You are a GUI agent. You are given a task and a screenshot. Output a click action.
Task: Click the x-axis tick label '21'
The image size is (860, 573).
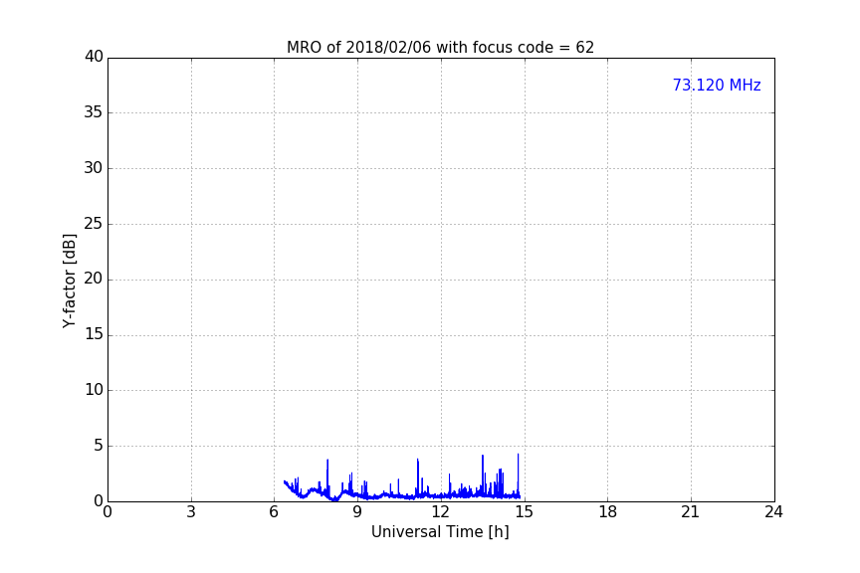(691, 512)
